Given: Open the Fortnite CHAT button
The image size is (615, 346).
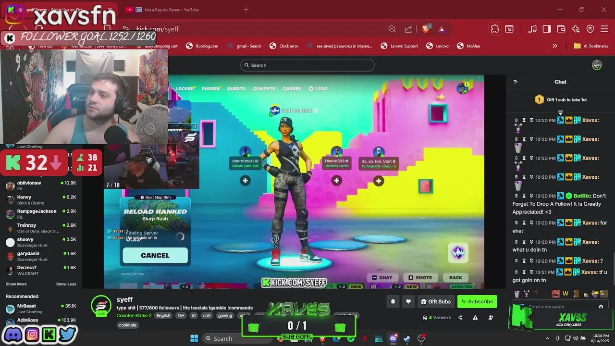Looking at the screenshot, I should coord(382,277).
